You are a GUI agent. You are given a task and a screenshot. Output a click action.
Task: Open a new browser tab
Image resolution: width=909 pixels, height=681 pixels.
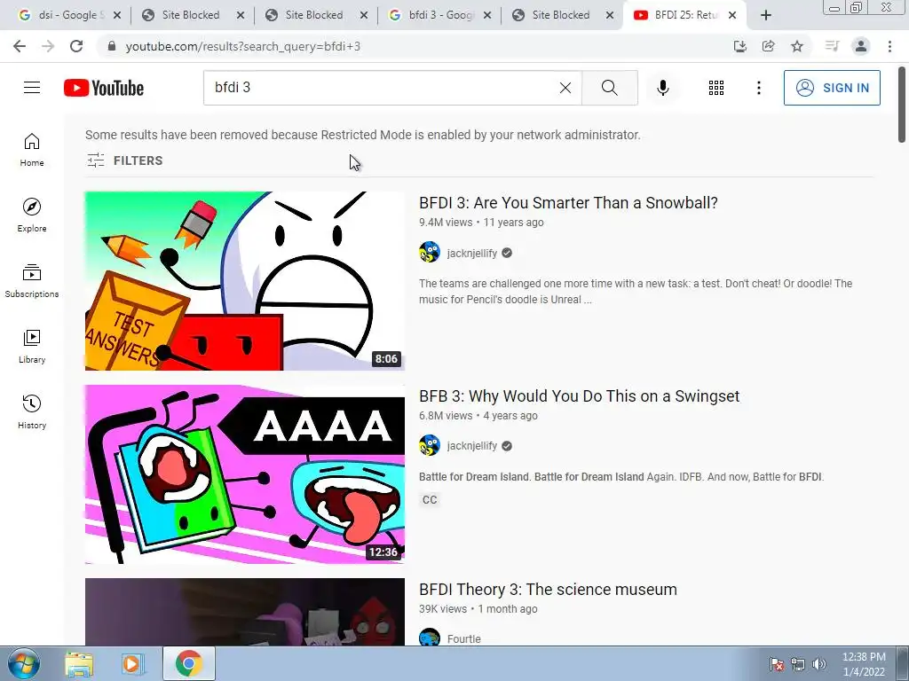pyautogui.click(x=766, y=16)
